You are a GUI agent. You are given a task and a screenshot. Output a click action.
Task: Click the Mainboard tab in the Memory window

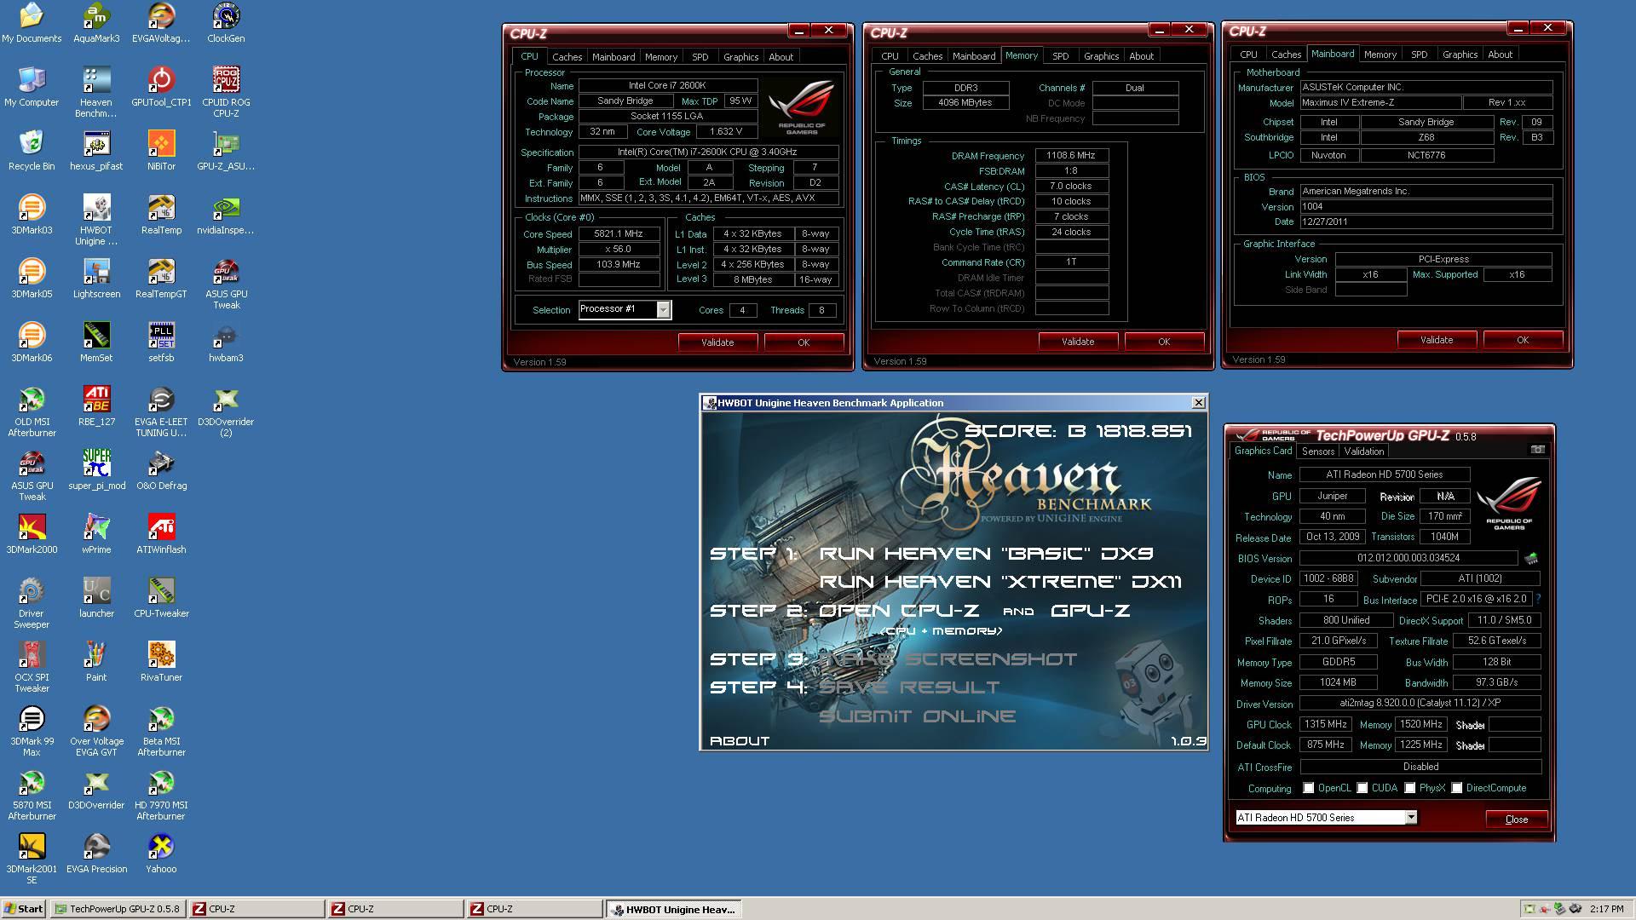pyautogui.click(x=974, y=56)
